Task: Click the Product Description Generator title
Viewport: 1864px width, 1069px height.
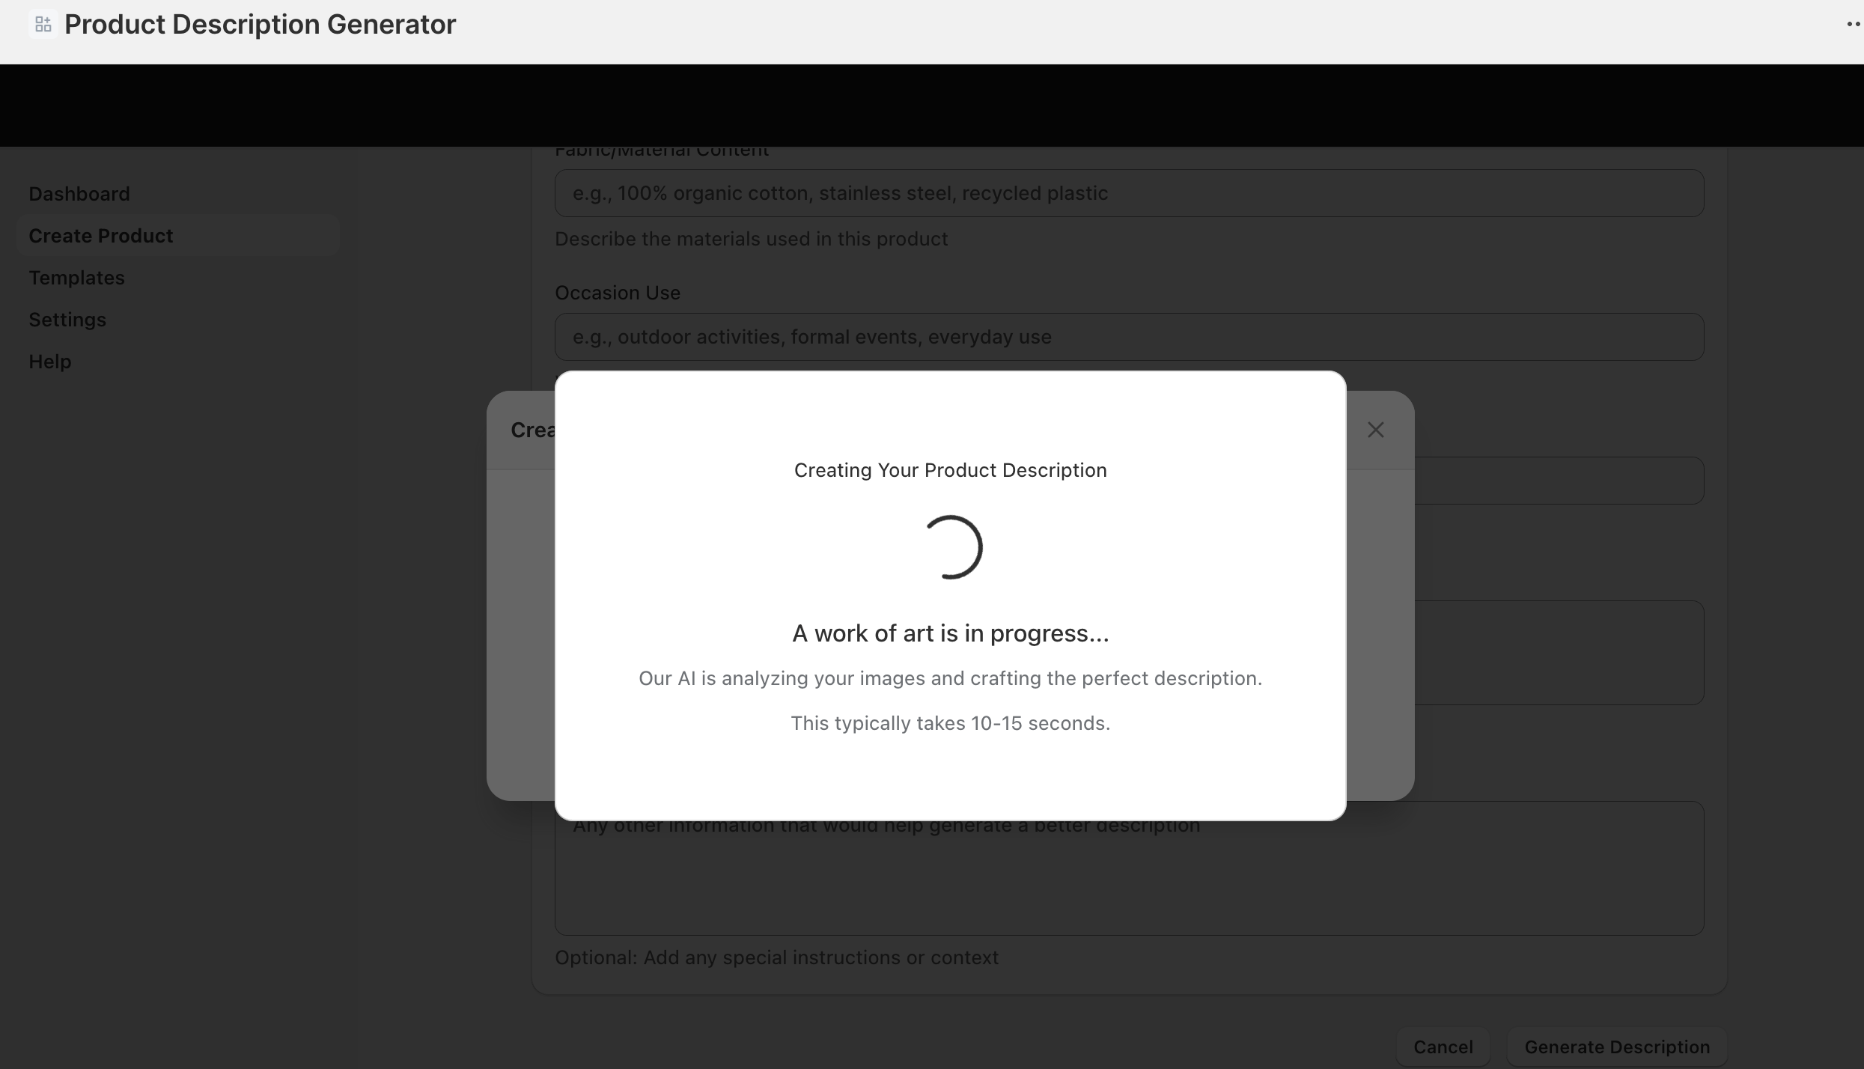Action: [260, 25]
